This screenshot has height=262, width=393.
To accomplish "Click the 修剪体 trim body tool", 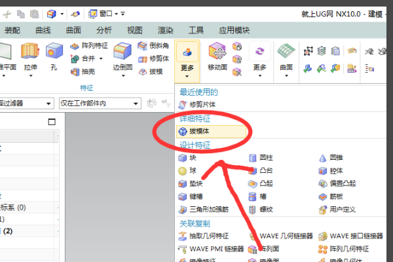I will point(153,59).
